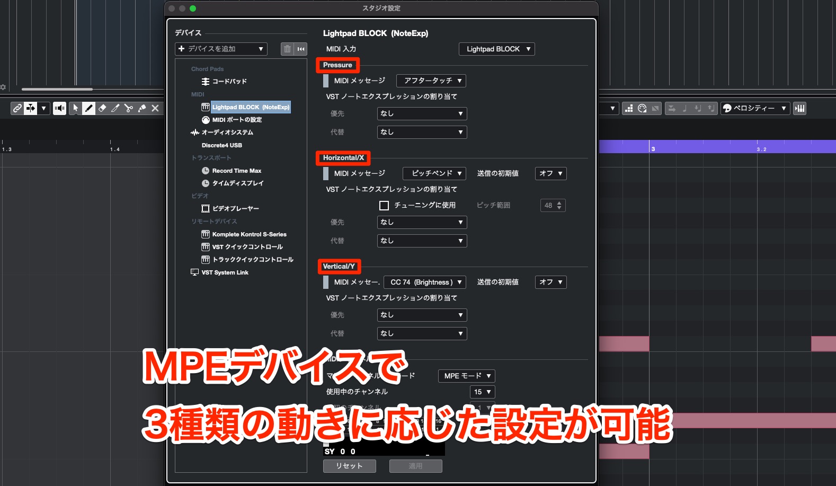This screenshot has height=486, width=836.
Task: Open Horizontal/X 送信の初期値 オフ dropdown
Action: pyautogui.click(x=551, y=173)
